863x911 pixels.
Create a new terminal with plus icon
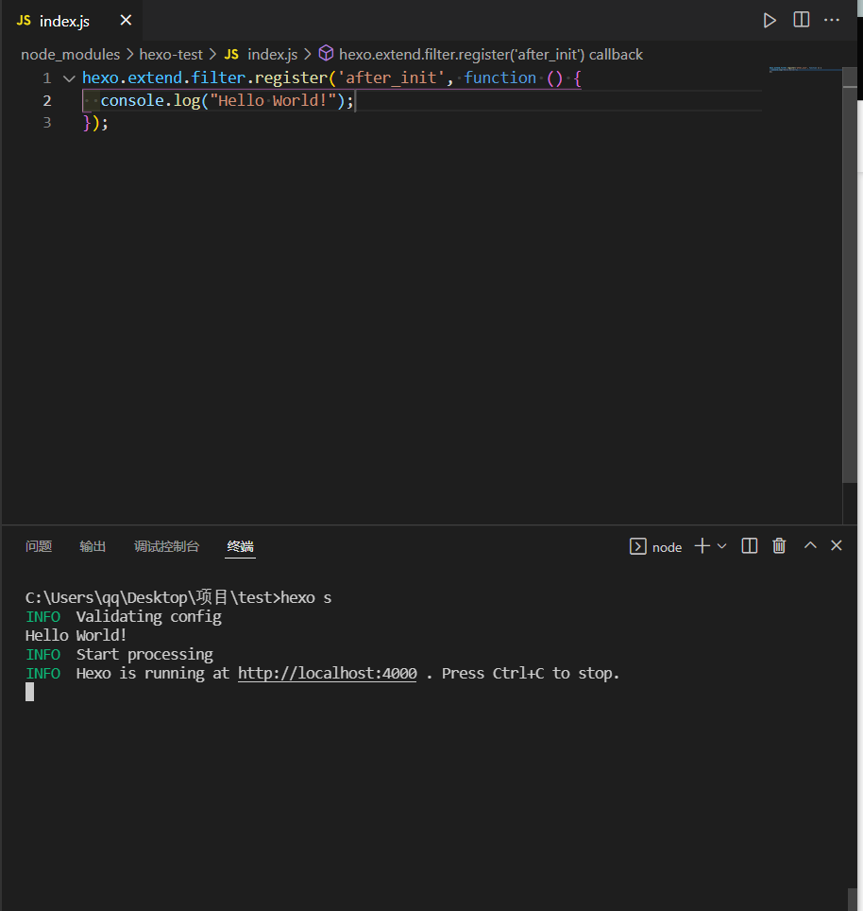tap(702, 546)
